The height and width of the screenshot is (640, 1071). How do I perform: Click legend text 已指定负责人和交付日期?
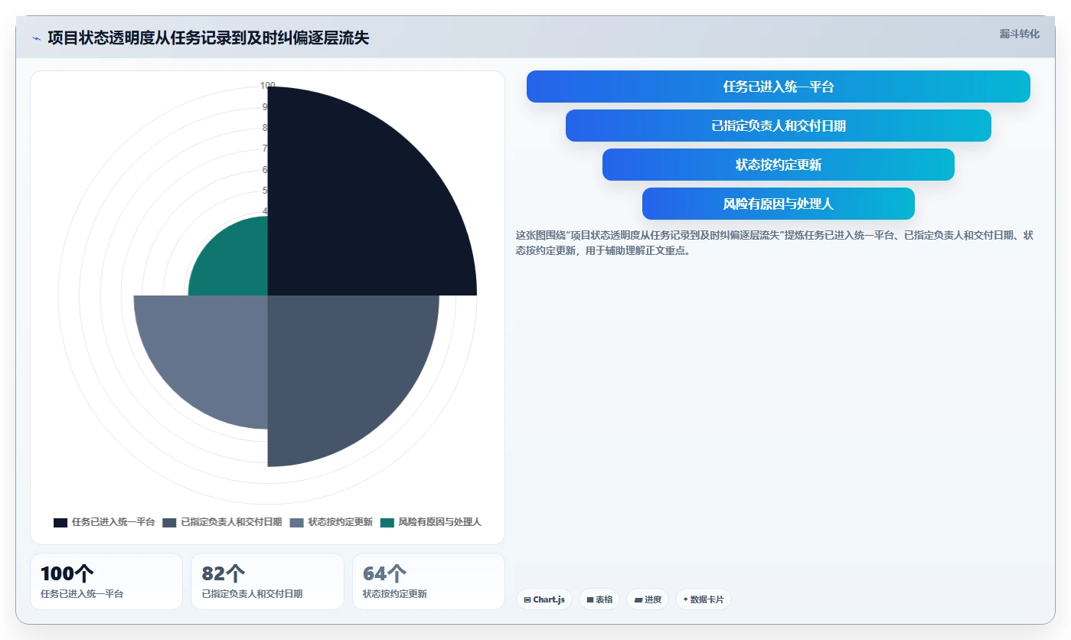(231, 522)
